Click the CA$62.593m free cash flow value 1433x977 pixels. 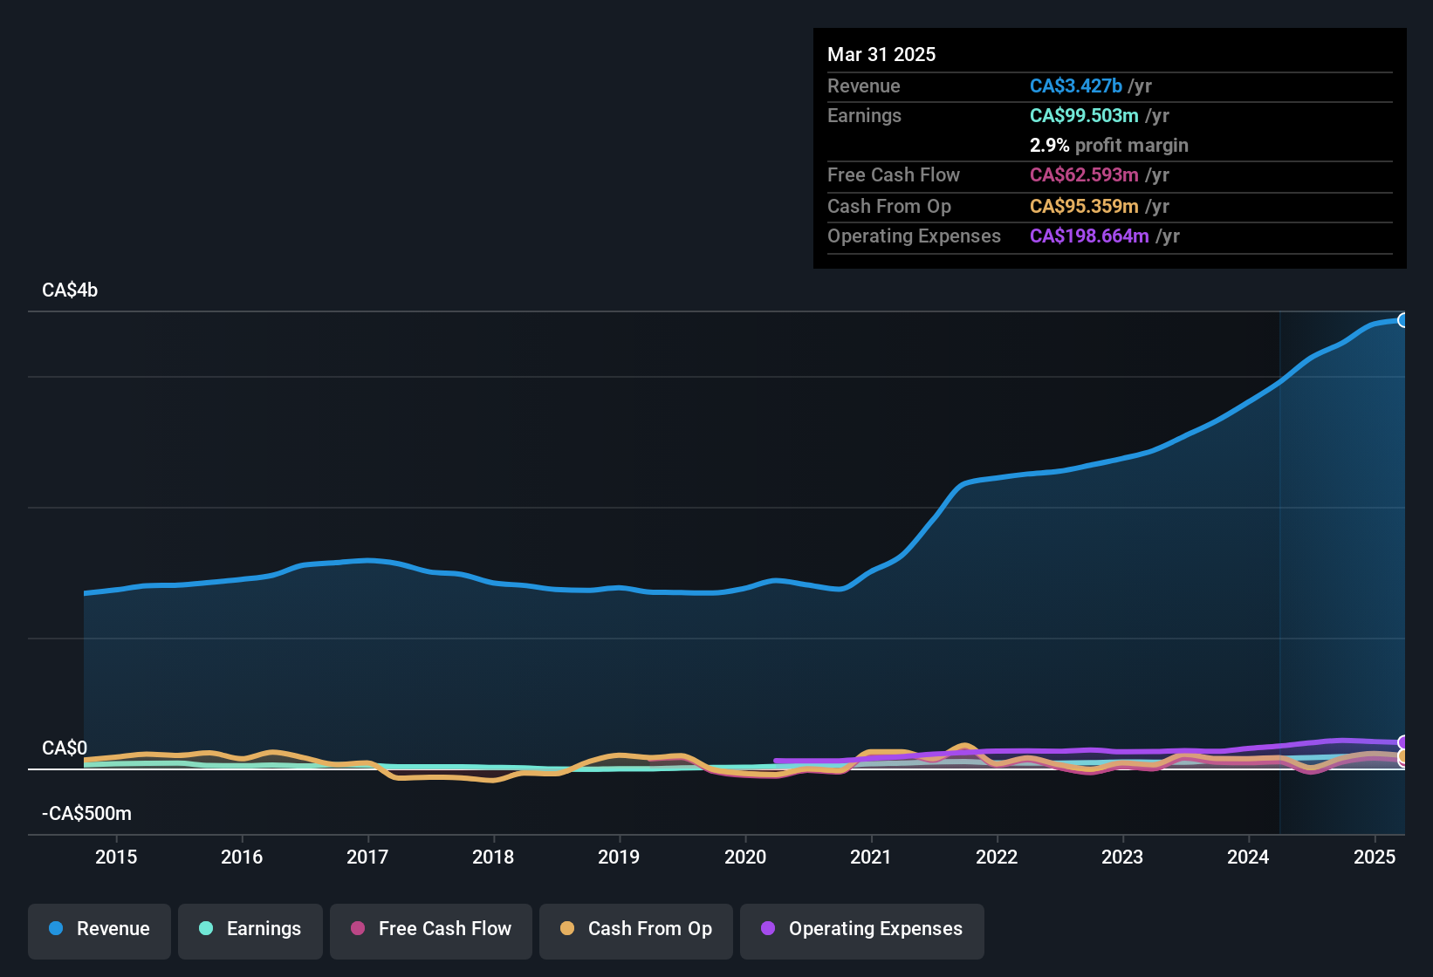pos(1084,174)
